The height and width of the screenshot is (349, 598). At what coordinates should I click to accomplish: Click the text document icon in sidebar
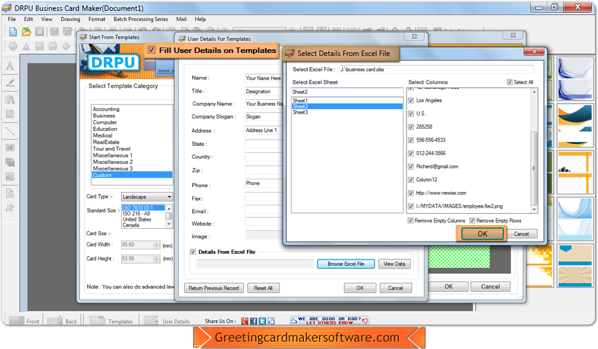pyautogui.click(x=10, y=193)
